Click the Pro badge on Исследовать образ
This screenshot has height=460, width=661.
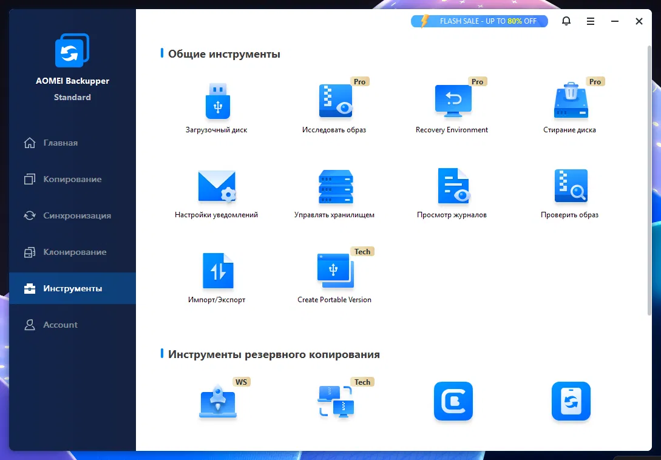(x=359, y=81)
